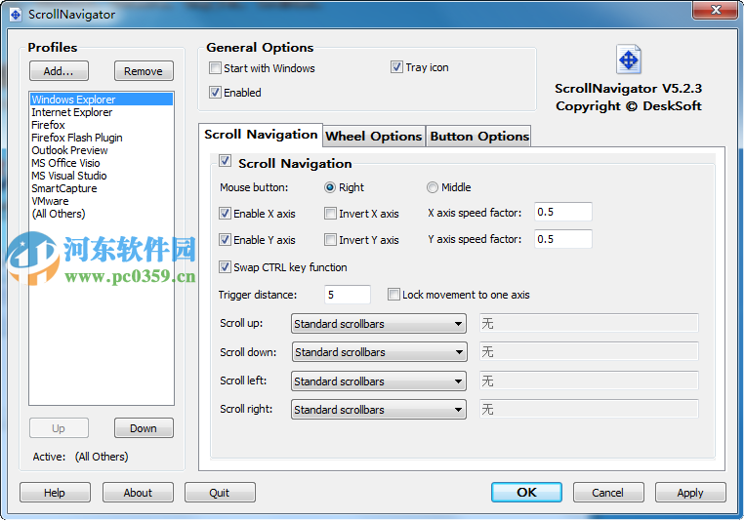Click the Cancel button
This screenshot has height=521, width=745.
tap(608, 493)
